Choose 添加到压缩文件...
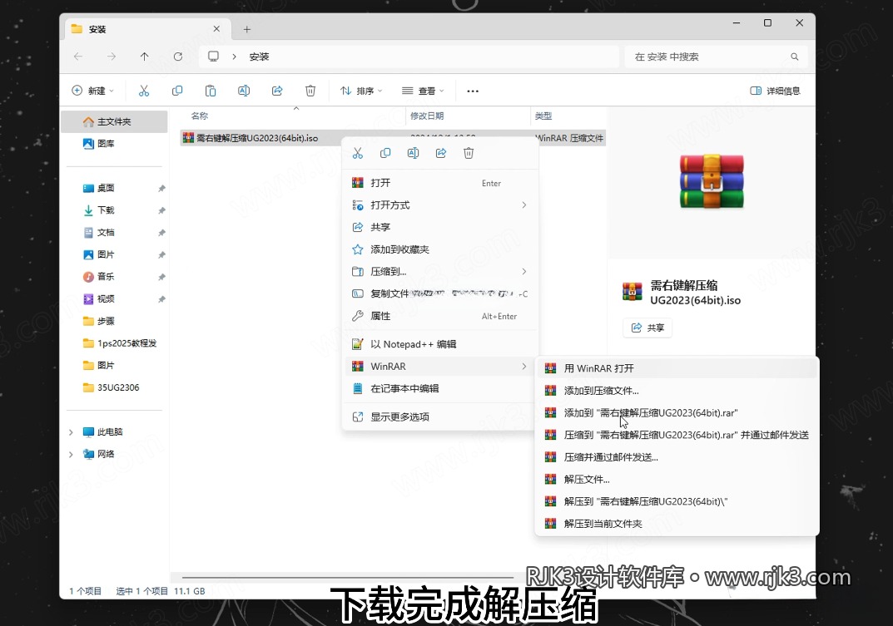 coord(677,391)
